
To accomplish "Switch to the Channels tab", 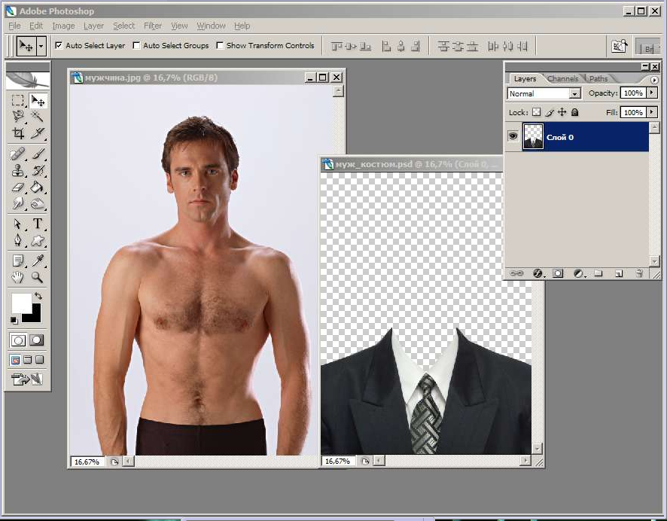I will coord(563,79).
